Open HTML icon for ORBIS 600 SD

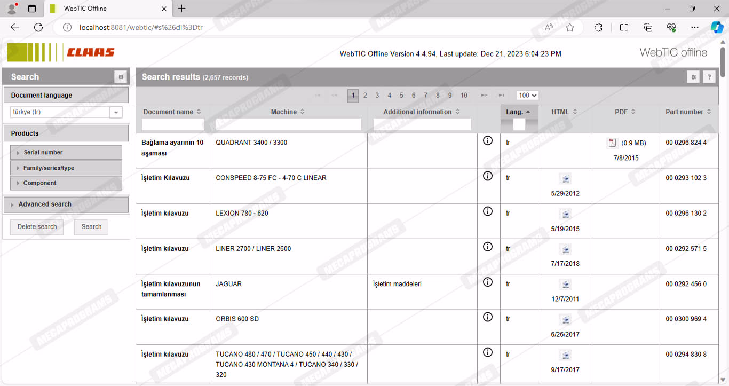coord(565,320)
